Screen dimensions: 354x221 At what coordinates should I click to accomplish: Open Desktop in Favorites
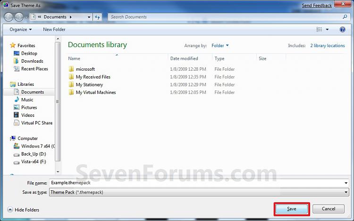29,53
